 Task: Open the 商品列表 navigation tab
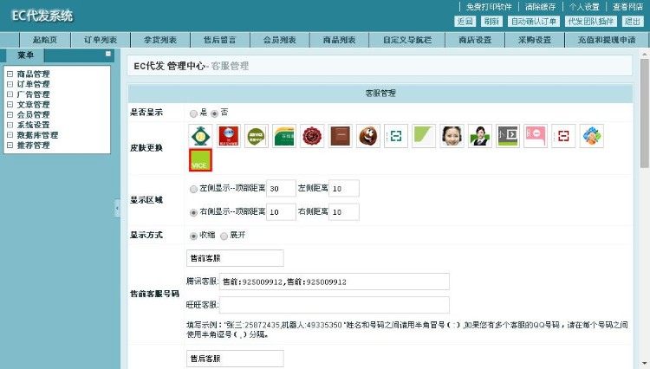click(x=340, y=40)
